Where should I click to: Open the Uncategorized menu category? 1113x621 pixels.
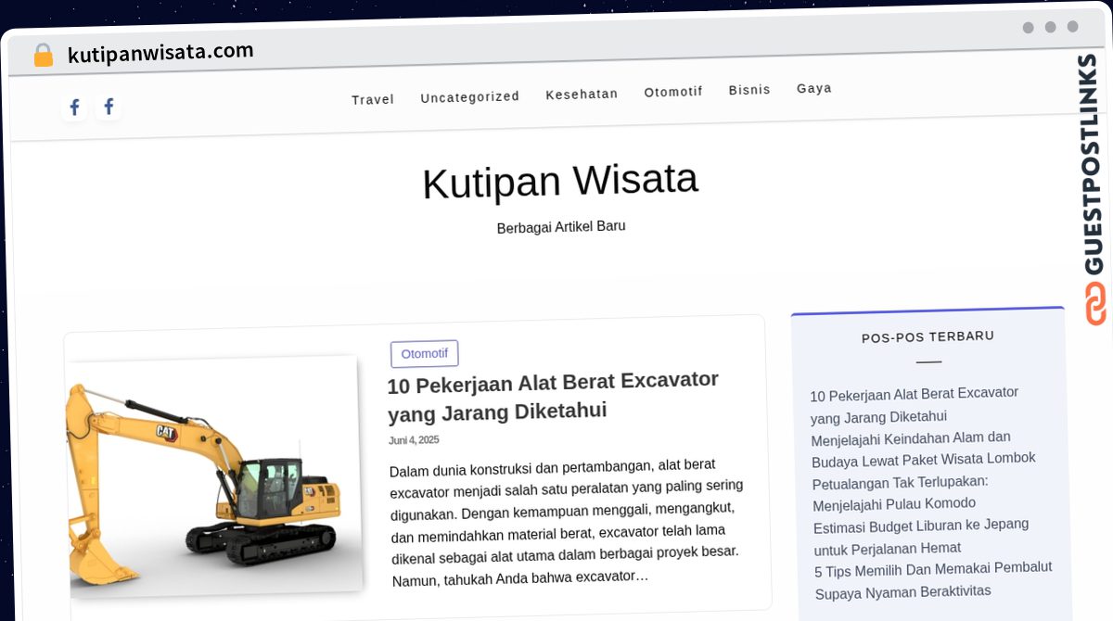469,96
